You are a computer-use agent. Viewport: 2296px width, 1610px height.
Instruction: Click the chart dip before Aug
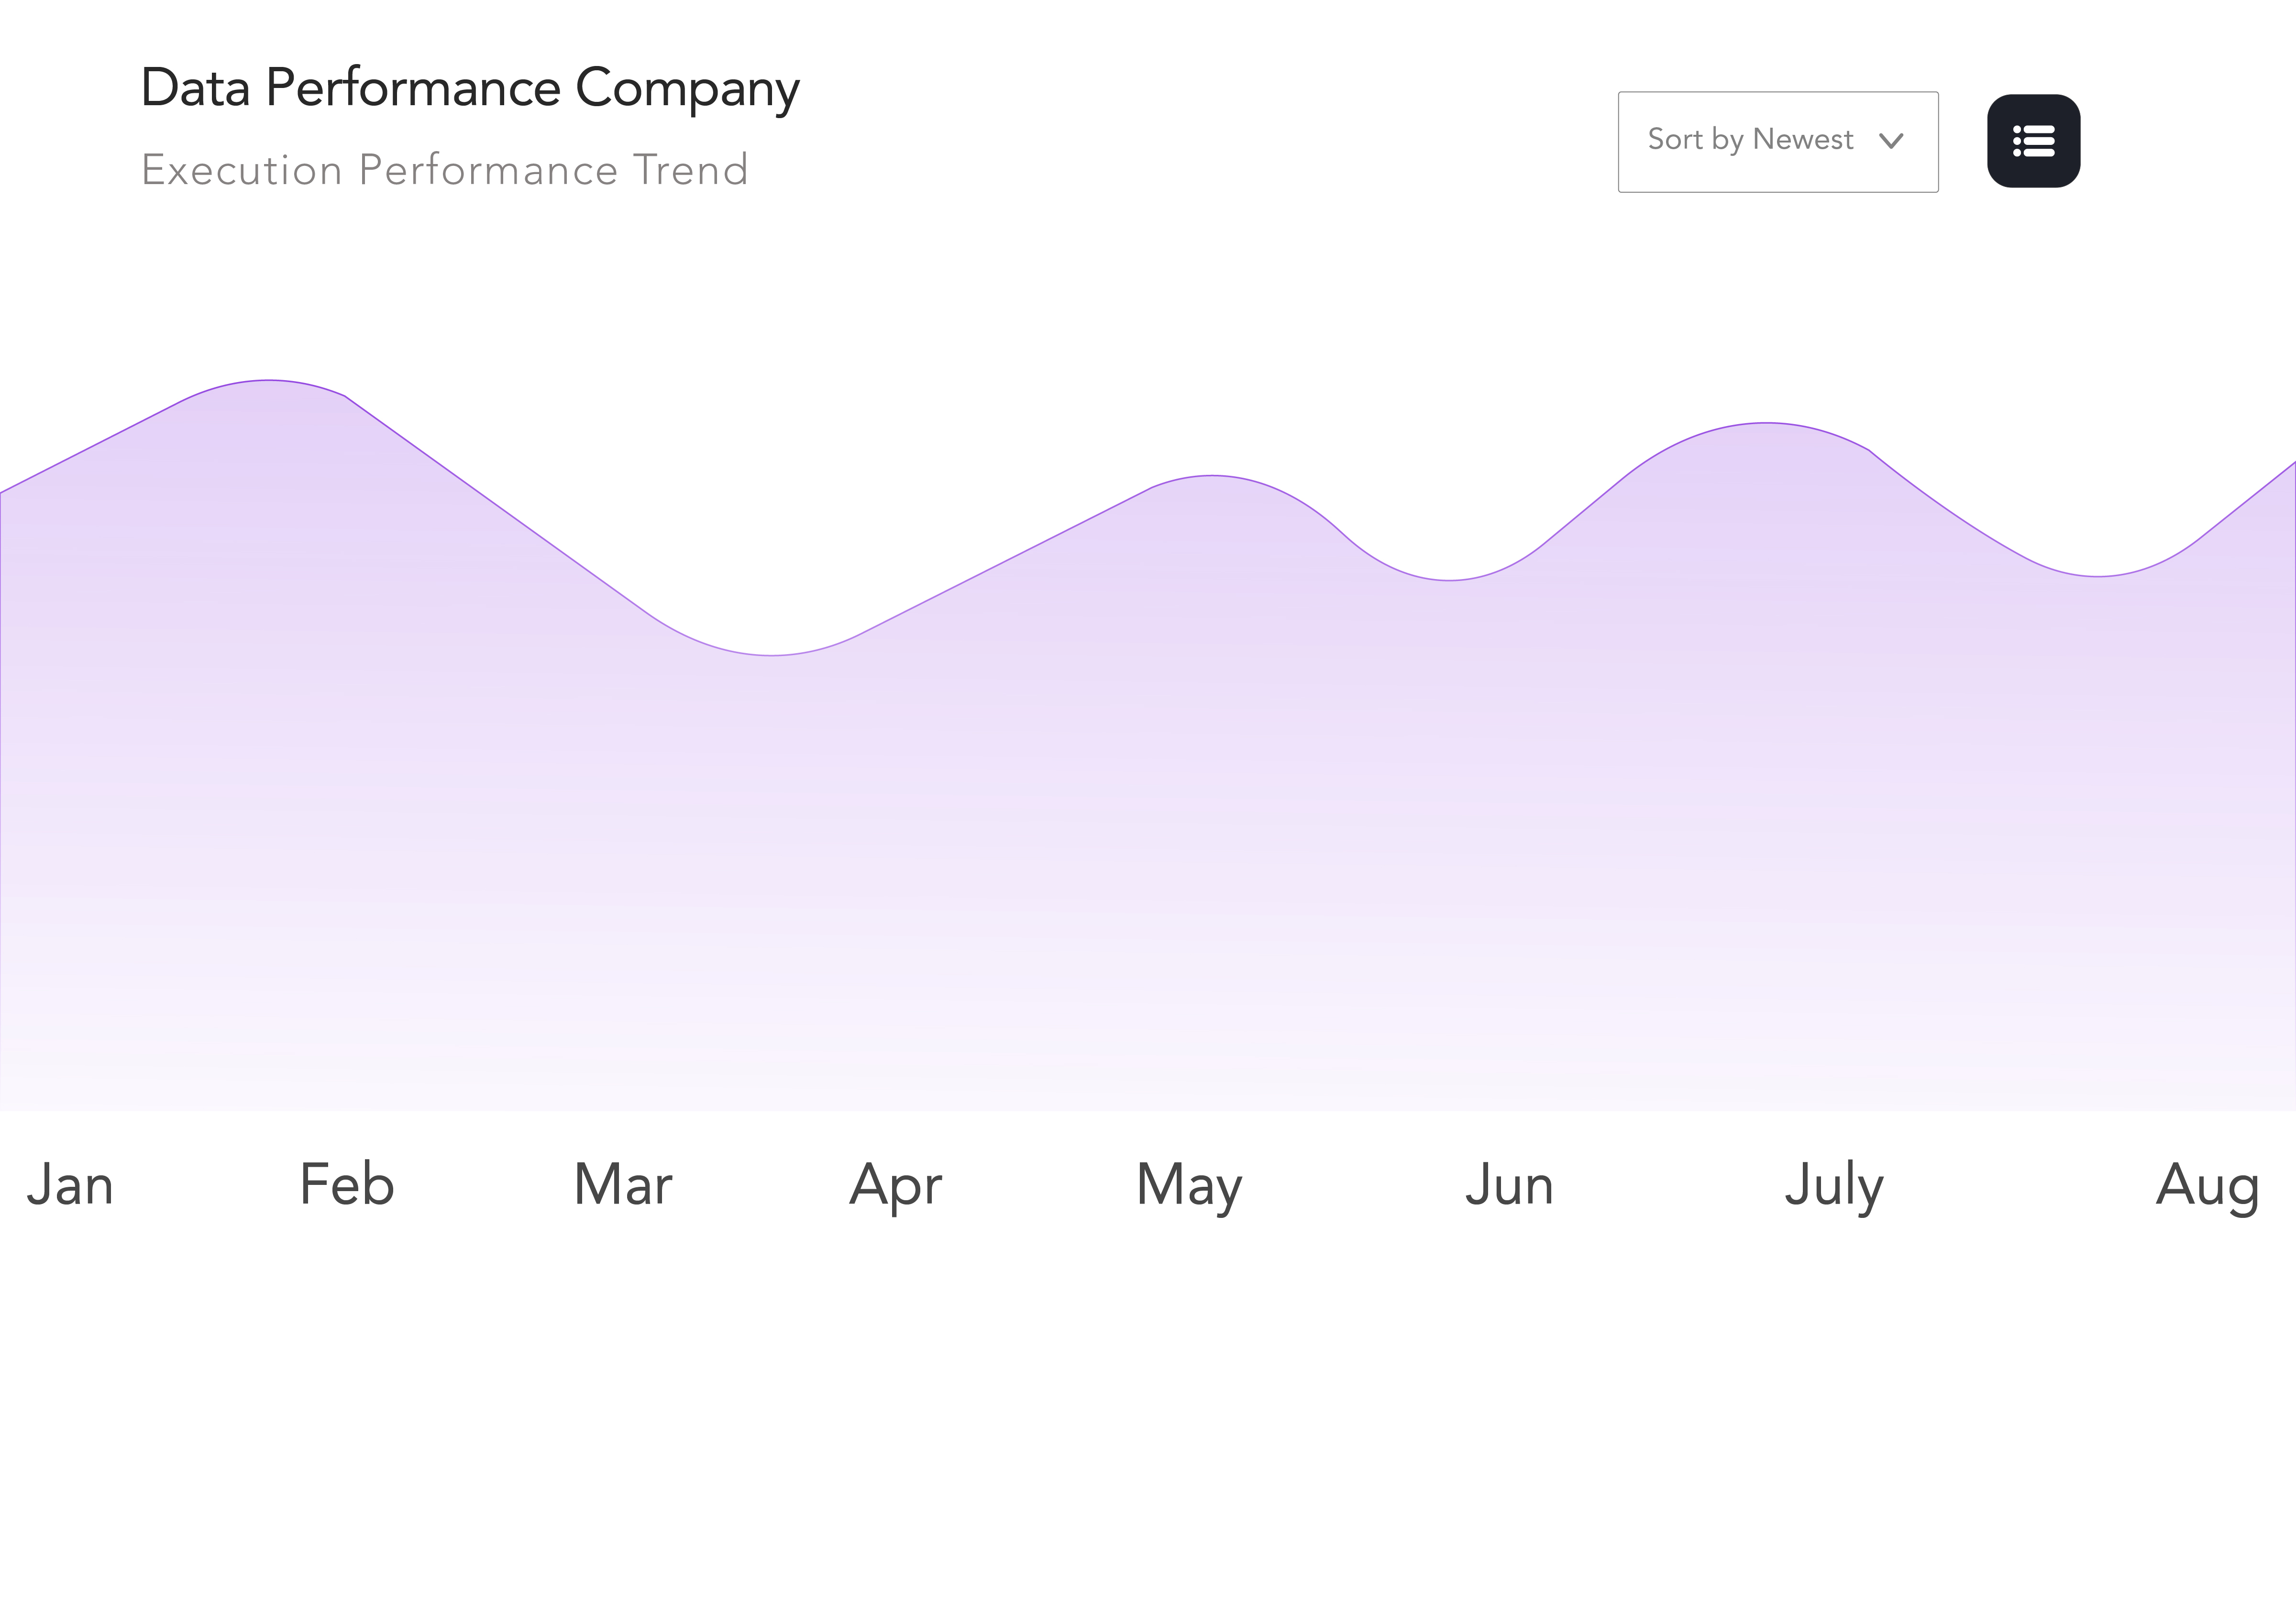tap(2097, 577)
